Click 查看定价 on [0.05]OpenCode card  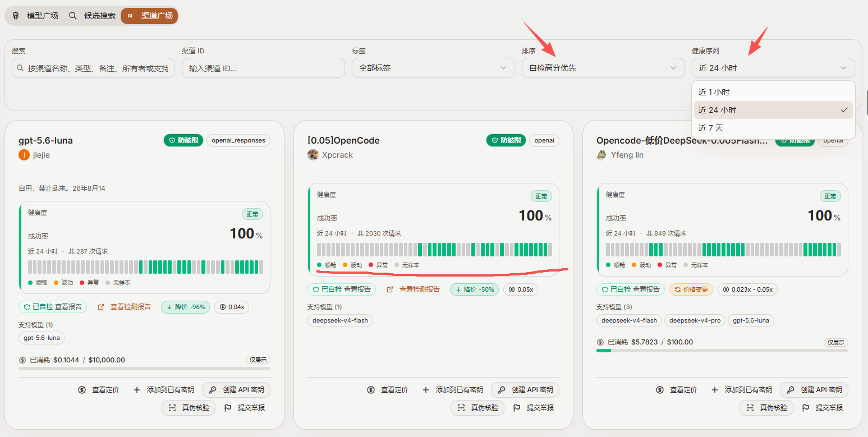[x=388, y=390]
